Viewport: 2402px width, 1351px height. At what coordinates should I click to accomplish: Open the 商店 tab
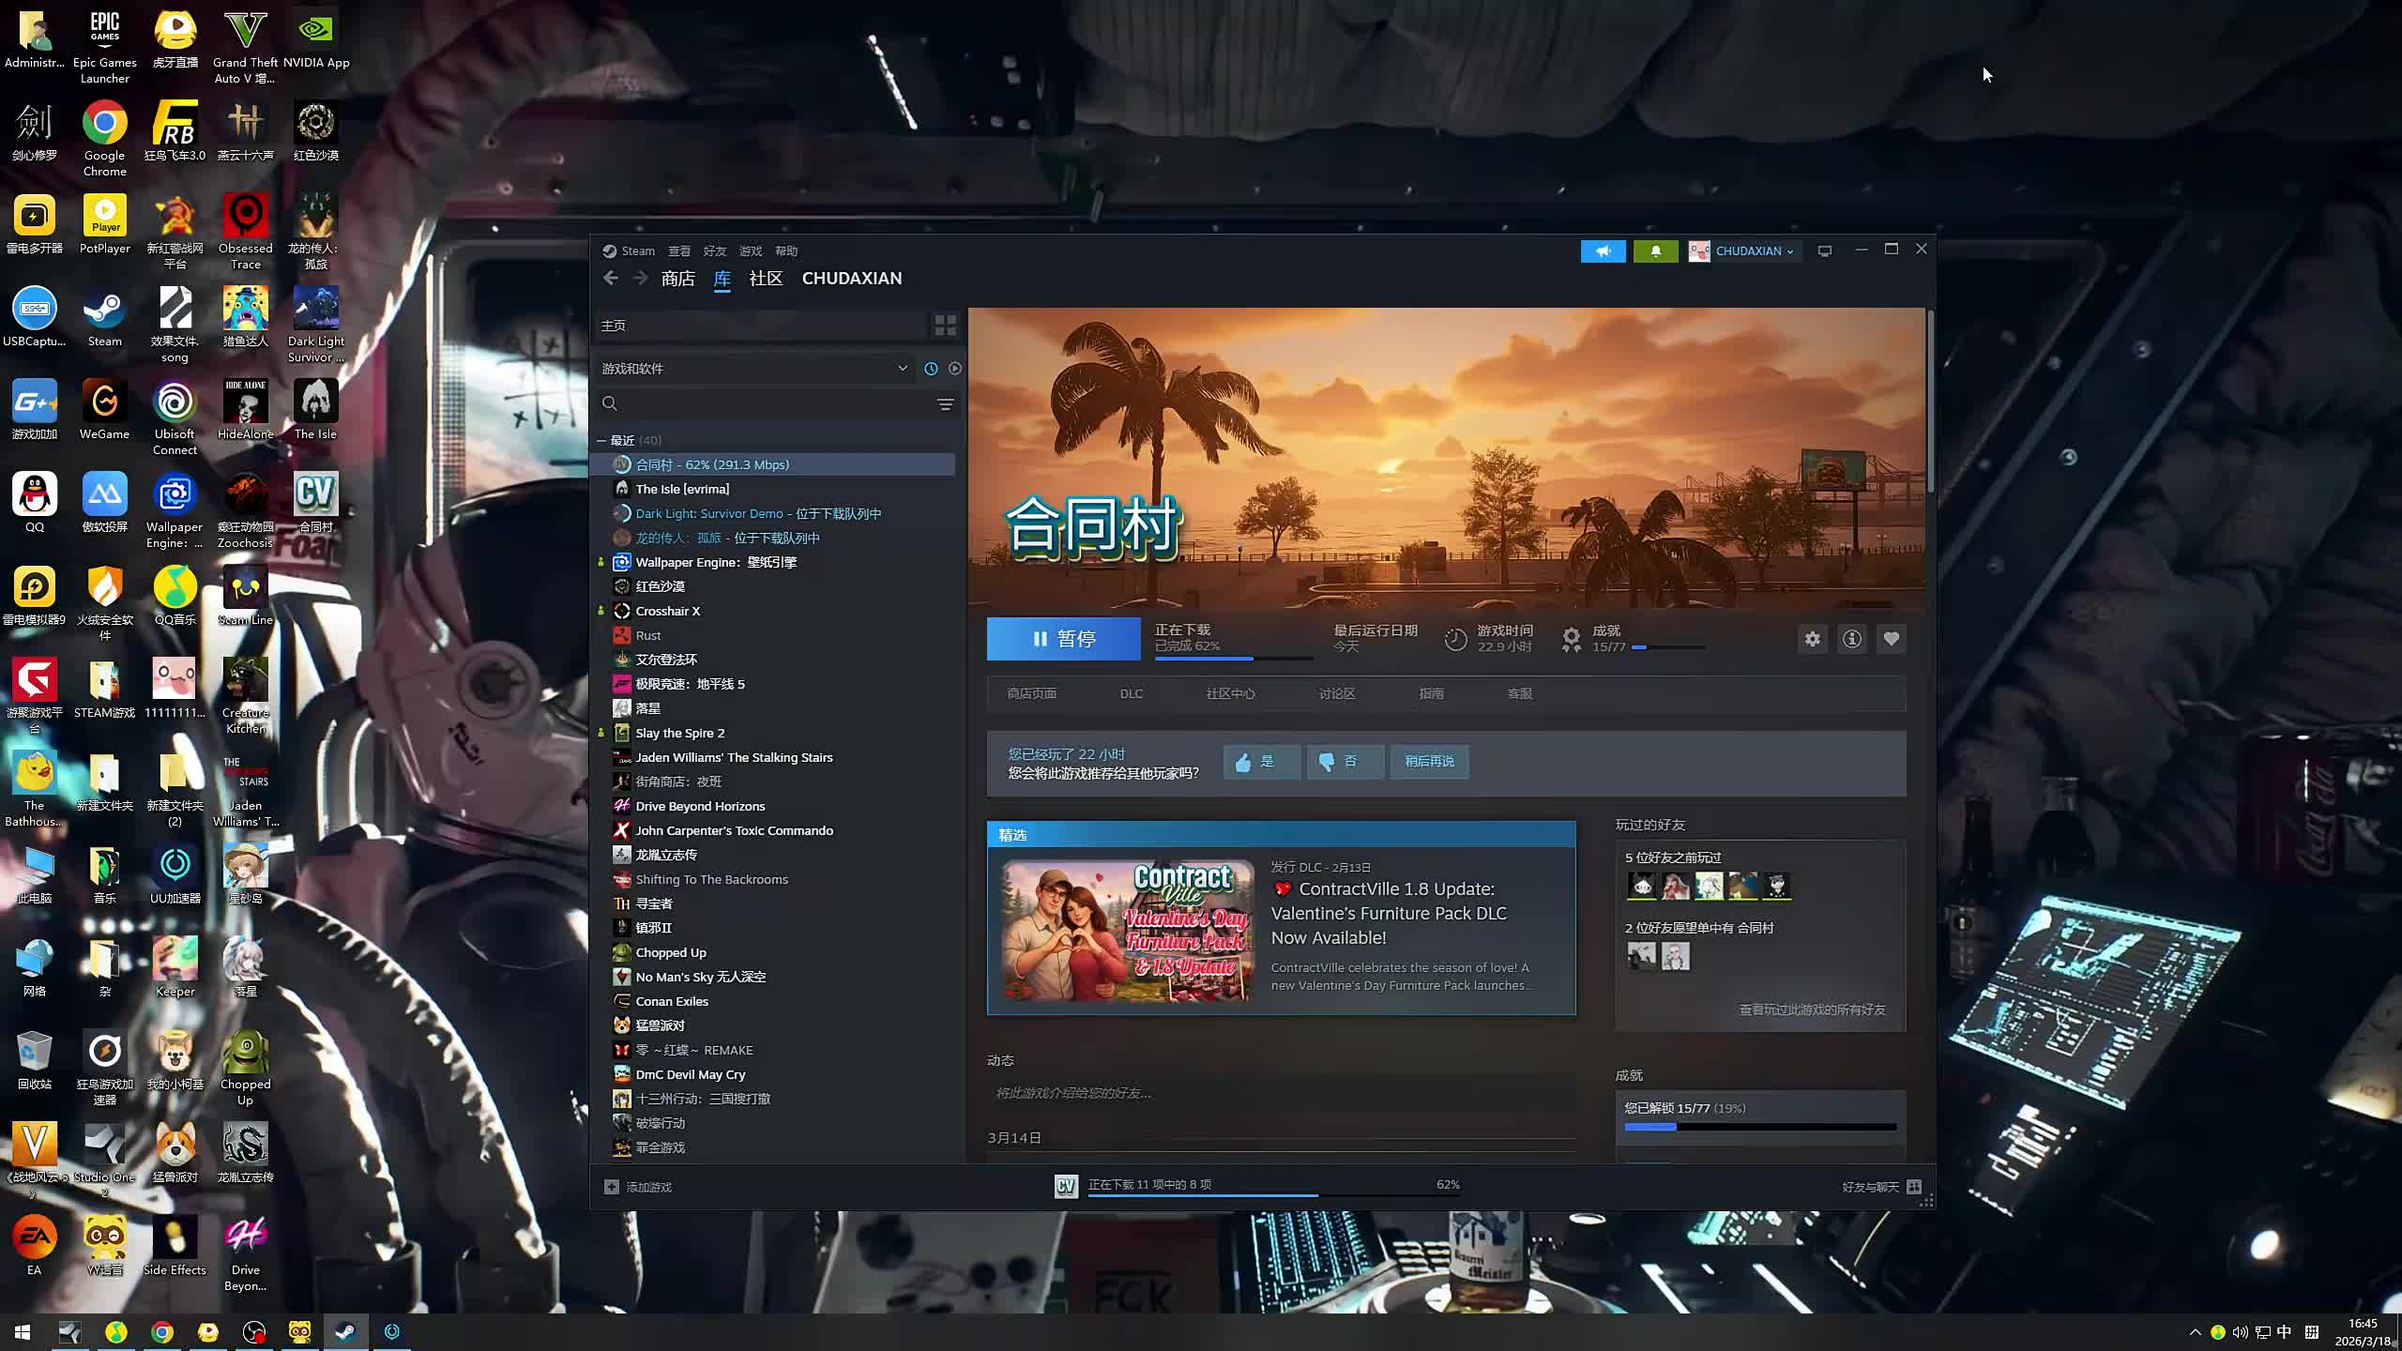tap(677, 279)
